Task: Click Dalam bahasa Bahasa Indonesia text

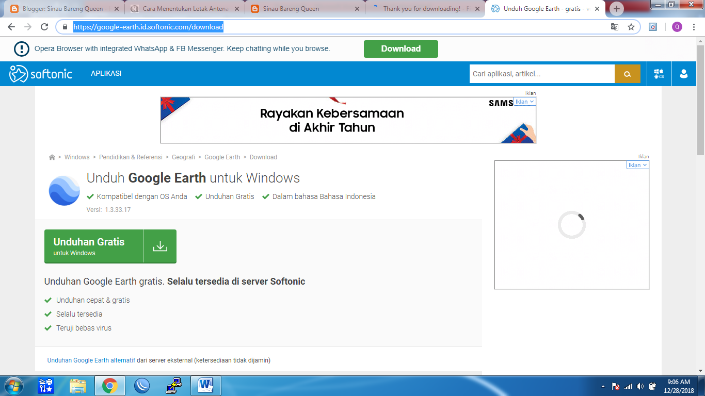Action: pos(324,196)
